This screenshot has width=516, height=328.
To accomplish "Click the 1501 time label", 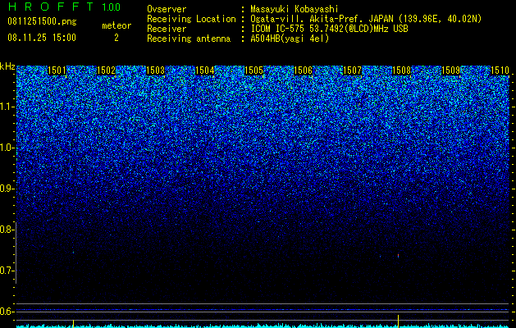I will coord(57,71).
